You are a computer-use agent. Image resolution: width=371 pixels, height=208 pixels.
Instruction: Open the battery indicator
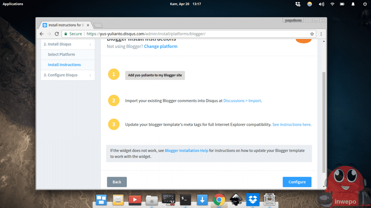pos(342,4)
